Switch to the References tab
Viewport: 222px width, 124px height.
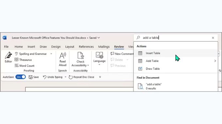[86, 47]
